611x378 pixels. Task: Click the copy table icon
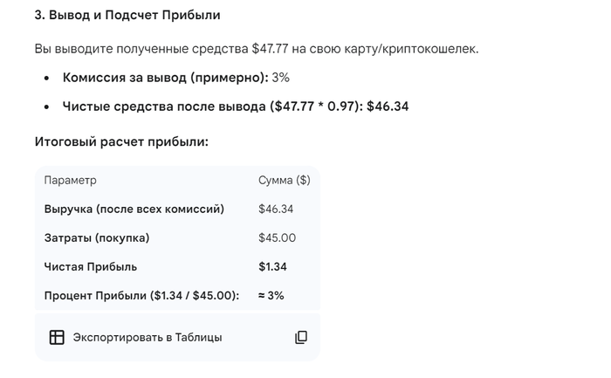[301, 337]
